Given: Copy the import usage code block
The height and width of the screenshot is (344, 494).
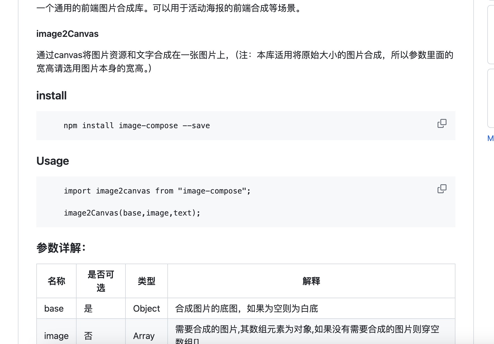Looking at the screenshot, I should point(442,189).
